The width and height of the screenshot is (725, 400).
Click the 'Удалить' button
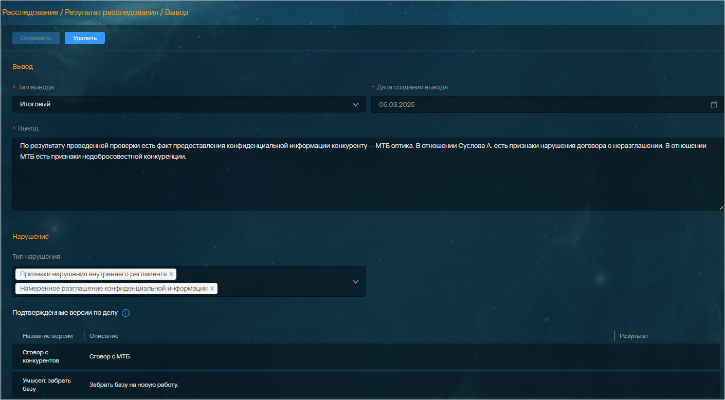click(x=85, y=38)
